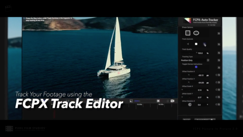Reset Offset Scale Y parameter

[219, 97]
